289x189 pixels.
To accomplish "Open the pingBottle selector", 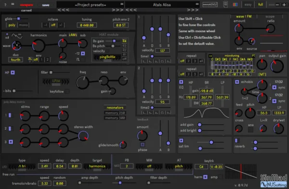I will (107, 57).
